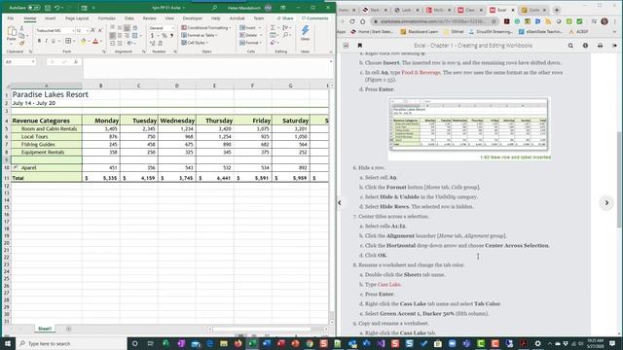Image resolution: width=623 pixels, height=350 pixels.
Task: Switch to the Page Layout ribbon tab
Action: 77,18
